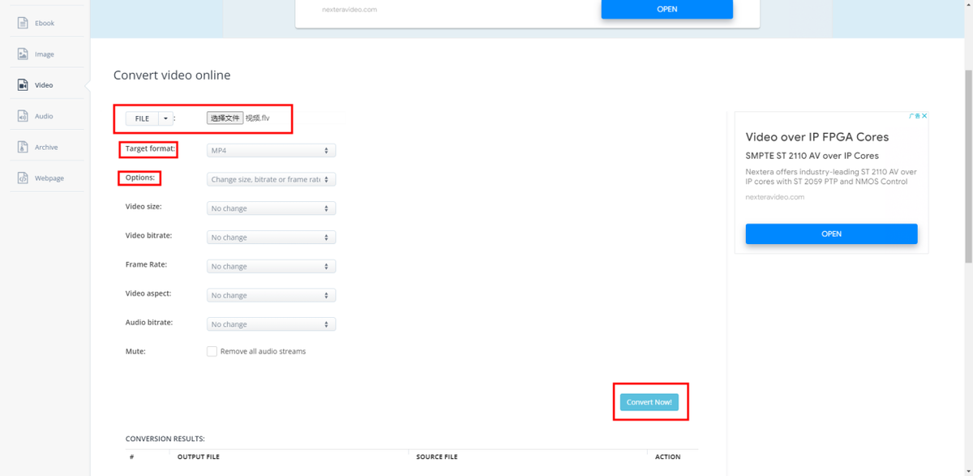Open the Frame Rate dropdown
Image resolution: width=973 pixels, height=476 pixels.
271,267
